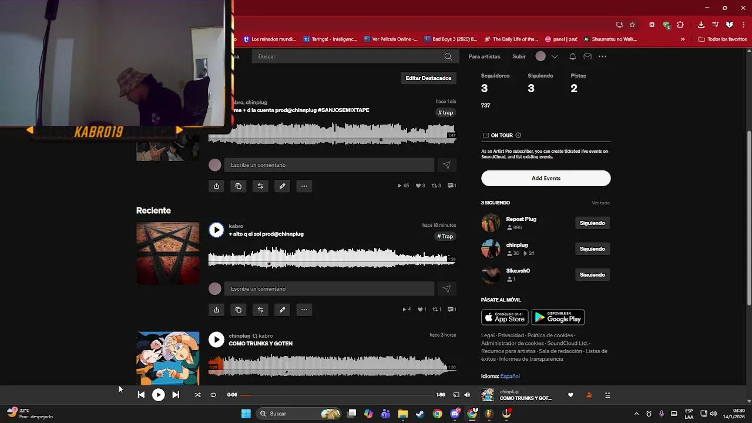
Task: Open 'Para artistas' menu item
Action: coord(484,56)
